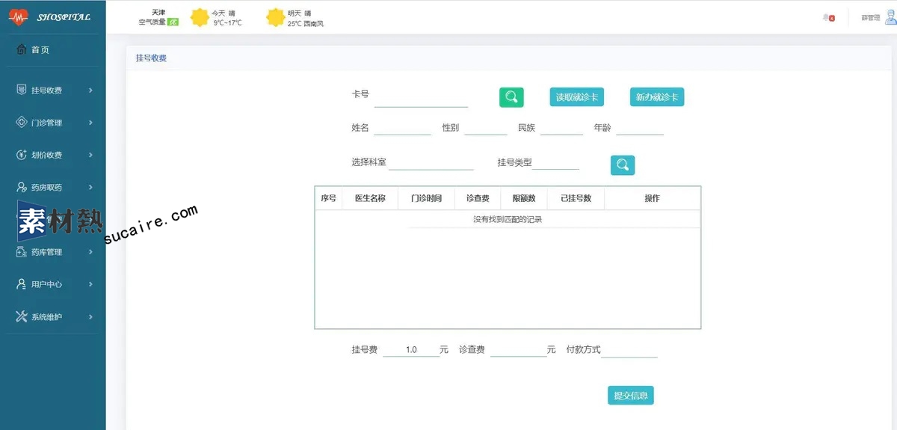Open the 付款方式 payment method dropdown
Screen dimensions: 897x430
coord(629,350)
